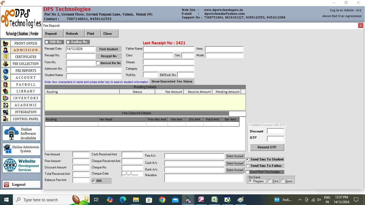
Task: Click the Receipt No button
Action: click(x=108, y=56)
